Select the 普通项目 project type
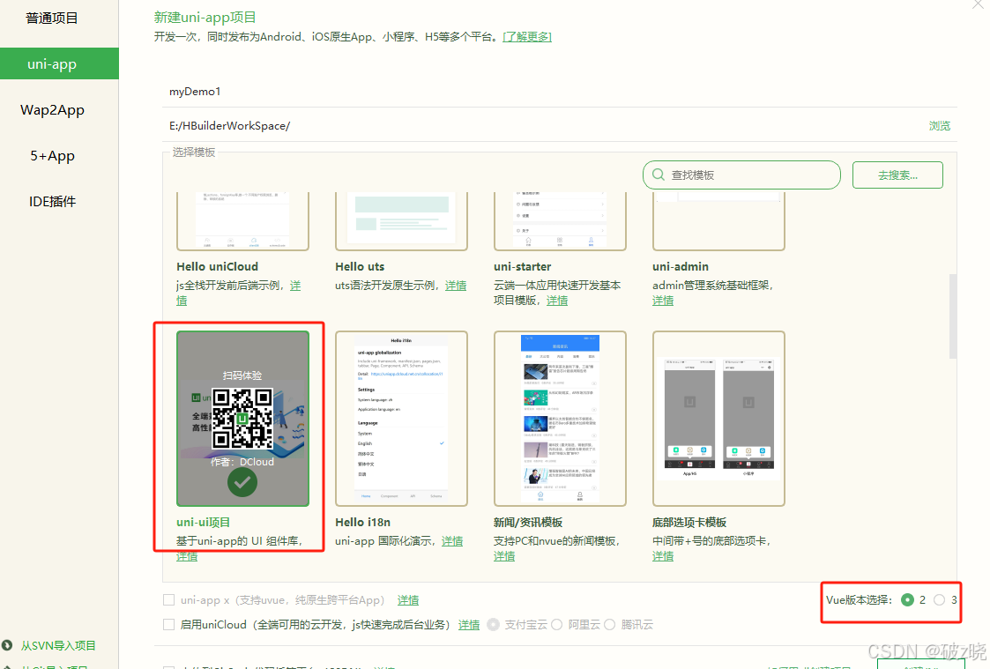This screenshot has height=669, width=990. click(x=52, y=19)
